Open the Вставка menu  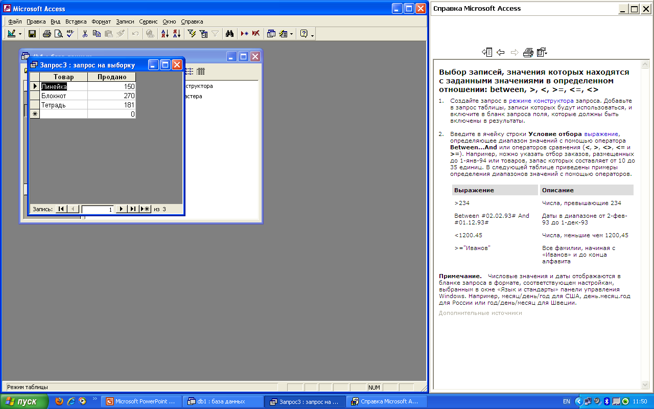click(x=76, y=21)
